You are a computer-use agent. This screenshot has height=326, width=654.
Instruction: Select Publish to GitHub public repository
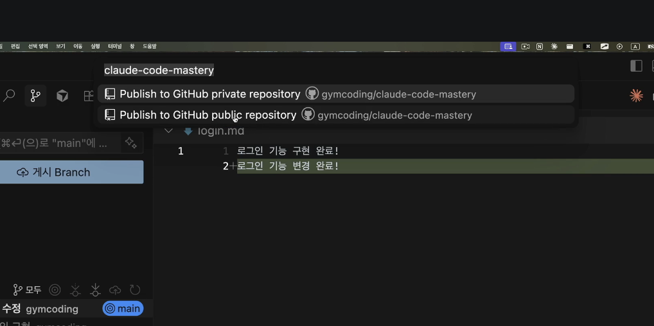tap(336, 115)
